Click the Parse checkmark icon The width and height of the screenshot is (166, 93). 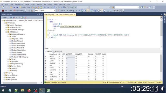tap(79, 11)
